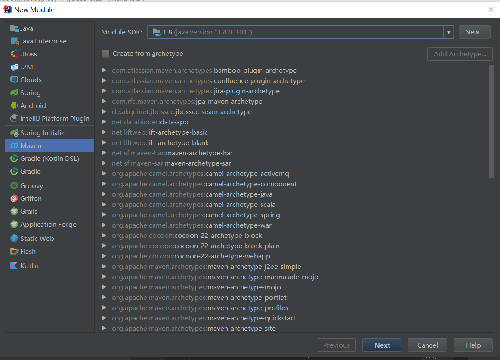Select lift-archetype-blank text row

pyautogui.click(x=160, y=142)
